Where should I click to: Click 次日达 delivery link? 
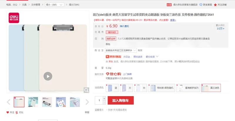coord(127,57)
